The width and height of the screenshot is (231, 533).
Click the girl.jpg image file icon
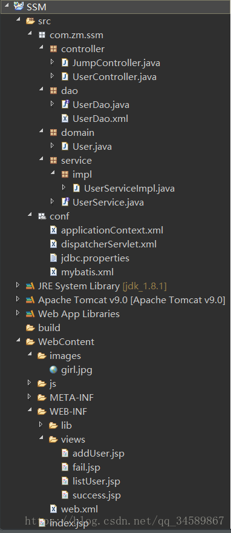pyautogui.click(x=54, y=369)
